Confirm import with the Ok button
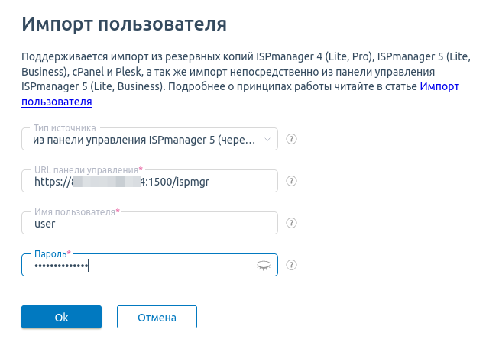Screen dimensions: 486x355 [x=61, y=317]
